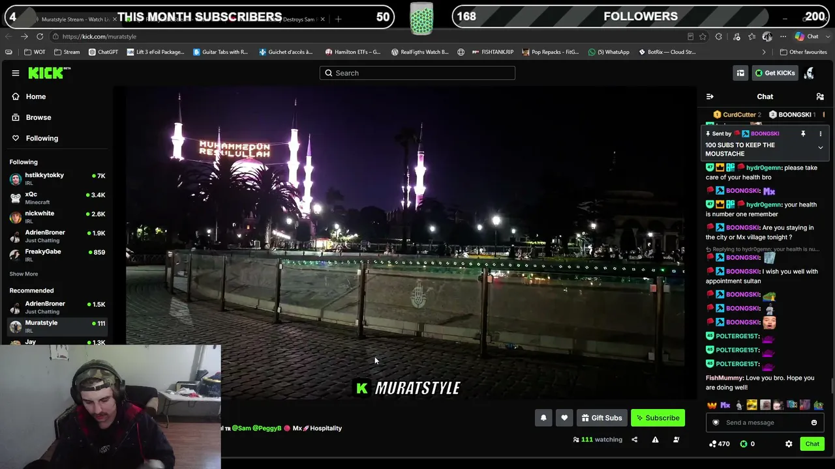The width and height of the screenshot is (835, 469).
Task: View BOONGSKI on the gift leaderboard
Action: (793, 115)
